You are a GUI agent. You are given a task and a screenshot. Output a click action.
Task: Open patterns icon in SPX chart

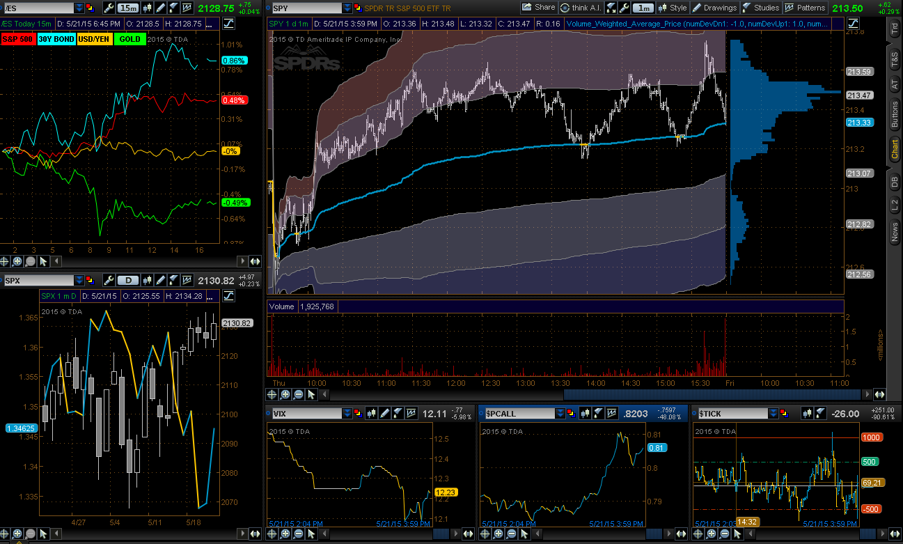(x=187, y=280)
